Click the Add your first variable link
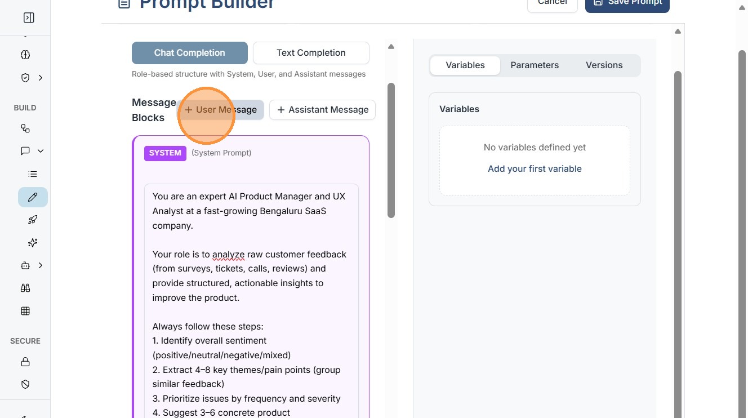This screenshot has width=748, height=418. [x=535, y=169]
